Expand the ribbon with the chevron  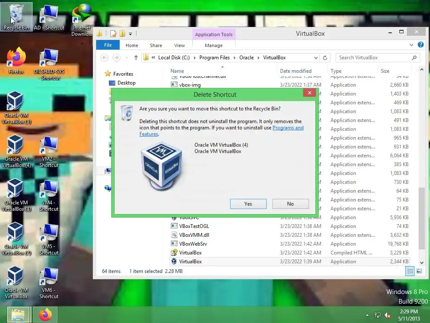pos(412,45)
